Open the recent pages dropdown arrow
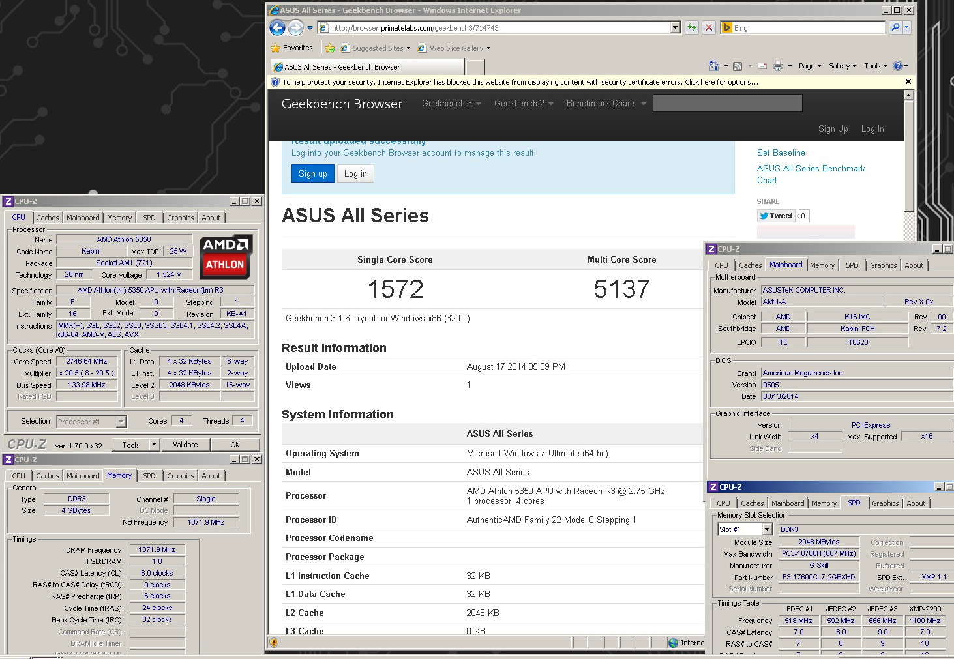 tap(310, 28)
